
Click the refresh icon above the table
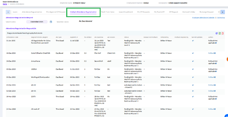coord(216,33)
